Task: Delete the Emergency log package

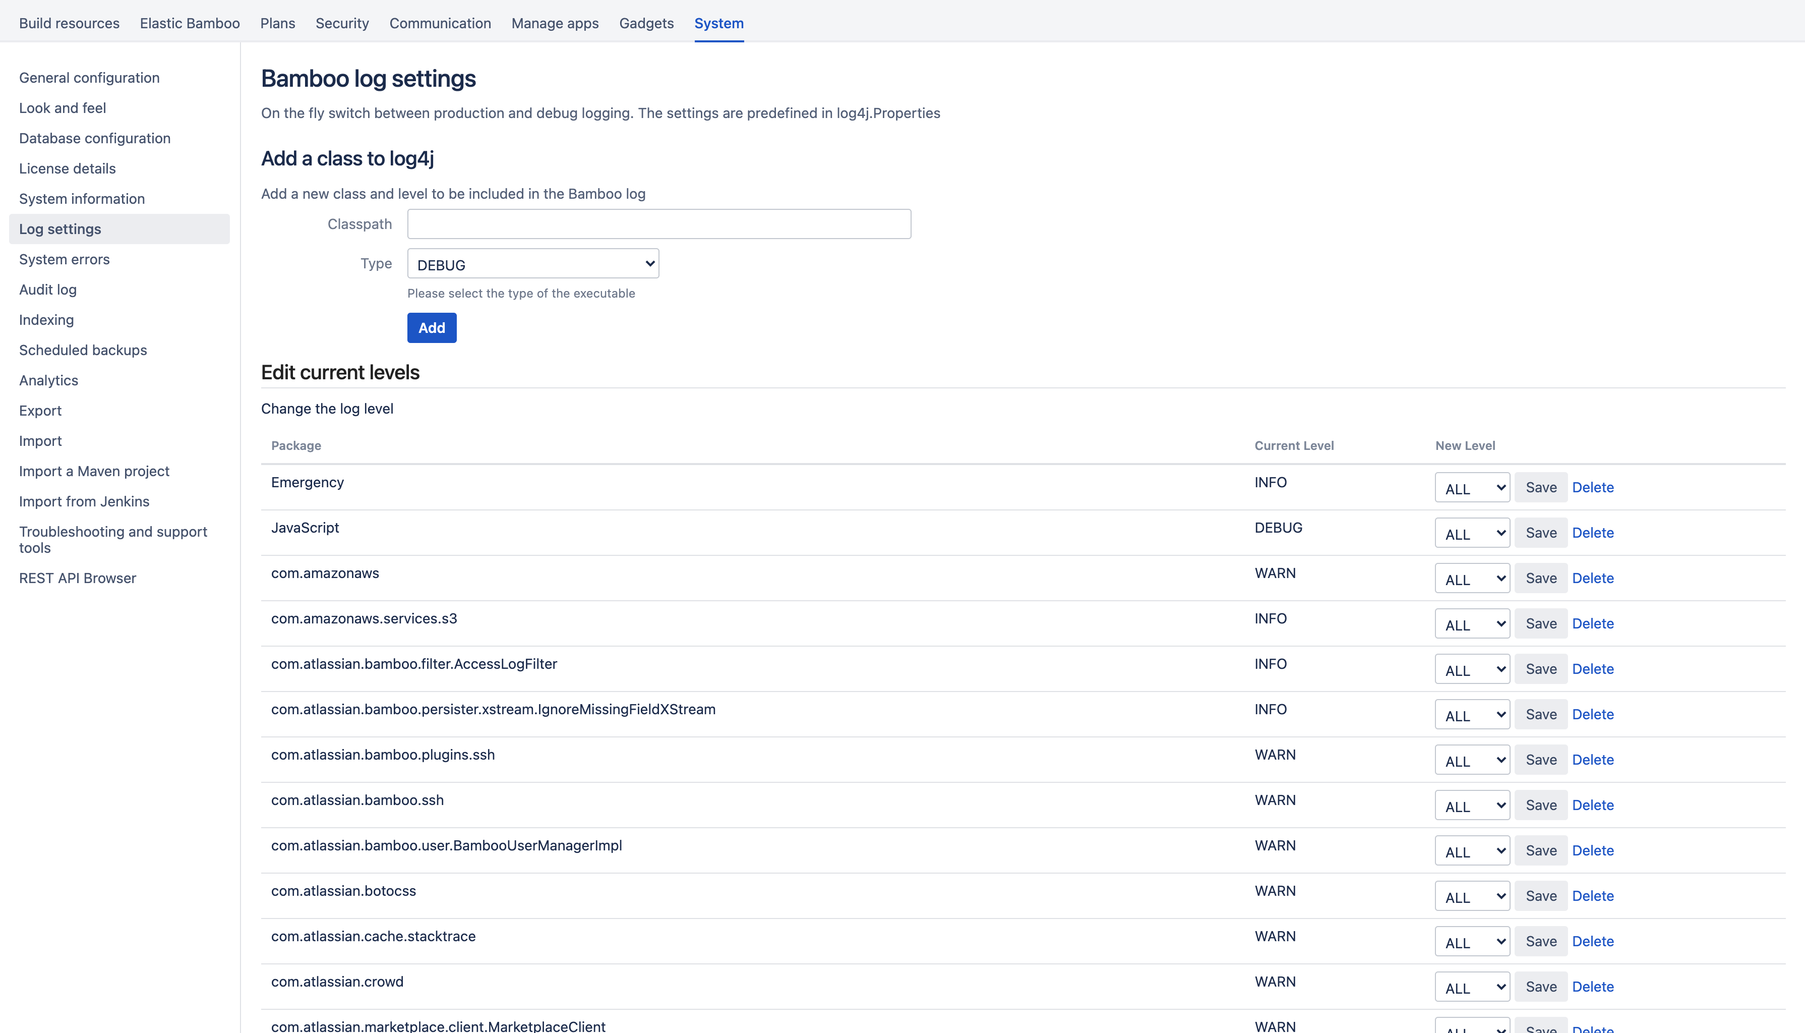Action: tap(1592, 487)
